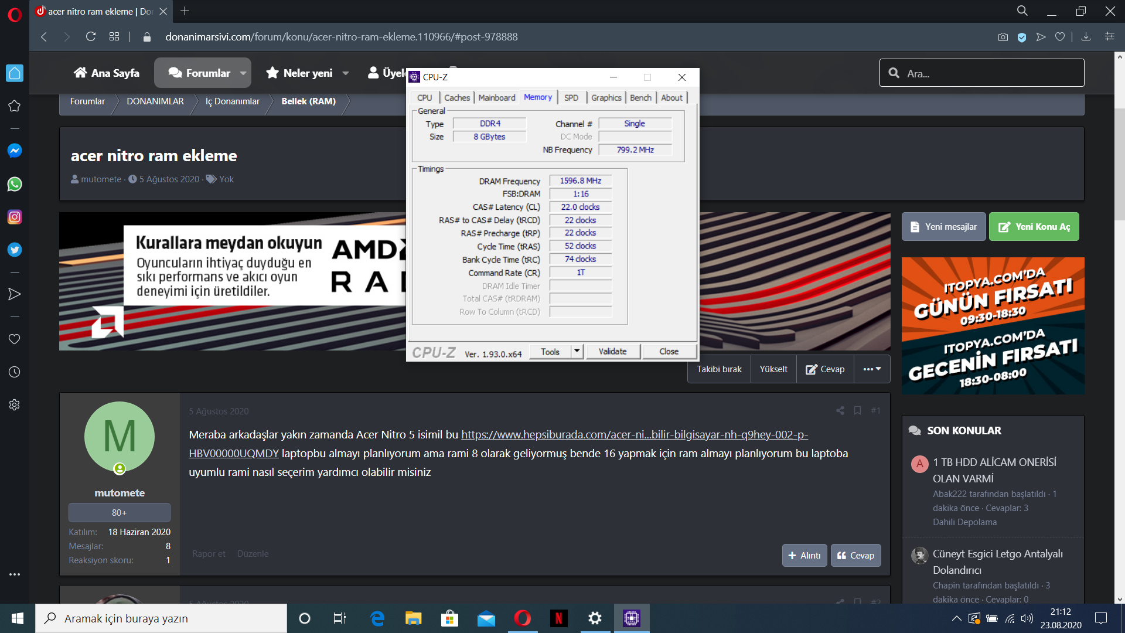This screenshot has width=1125, height=633.
Task: Open Messenger in Opera sidebar
Action: point(15,151)
